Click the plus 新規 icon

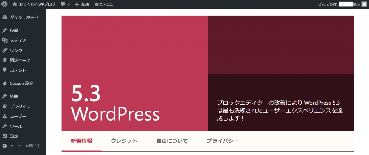(77, 4)
